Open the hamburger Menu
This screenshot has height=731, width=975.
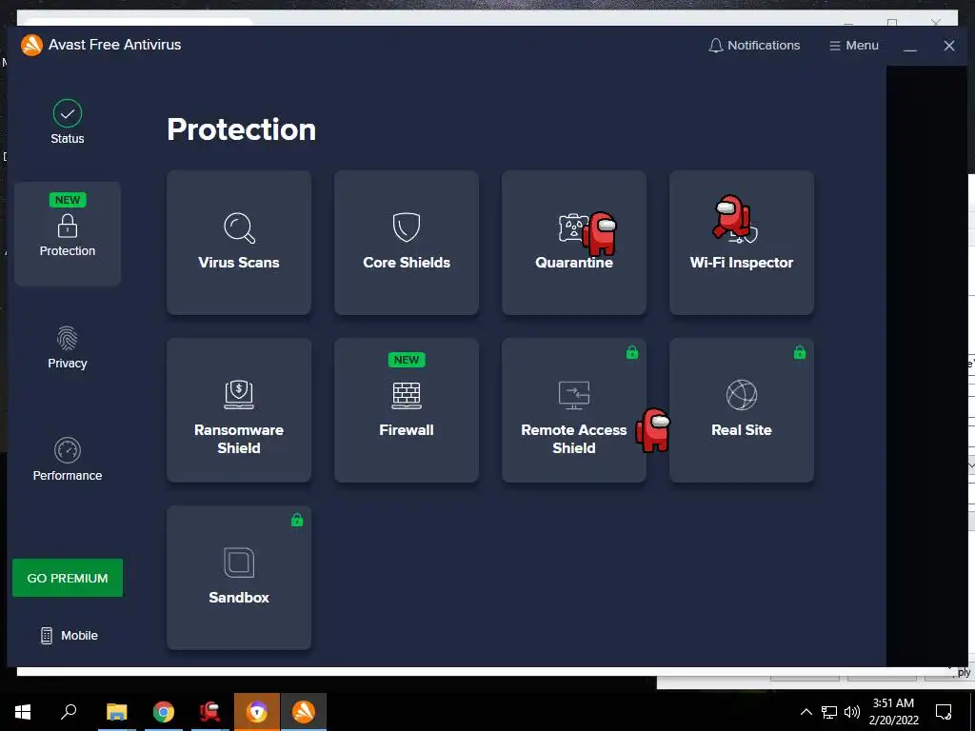854,46
